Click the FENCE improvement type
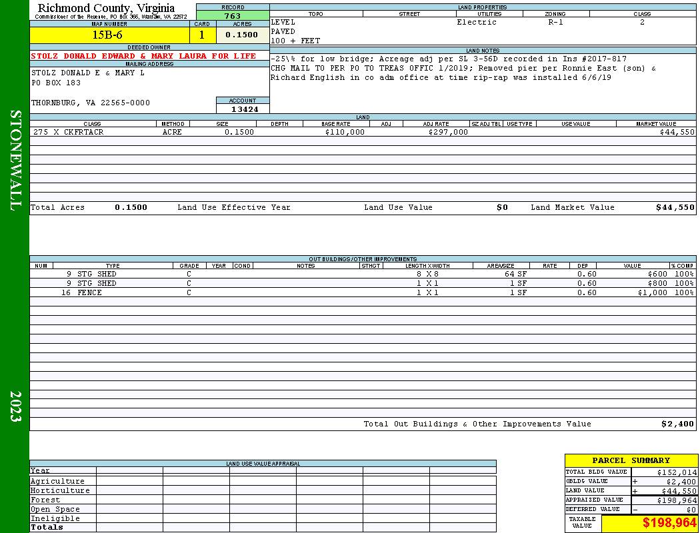Viewport: 700px width, 533px height. 89,292
